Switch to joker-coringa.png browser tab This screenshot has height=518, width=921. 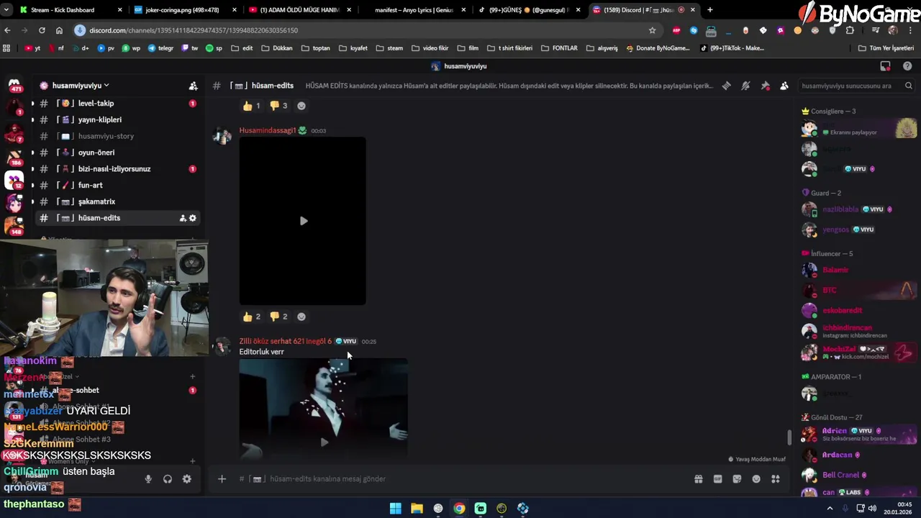[186, 10]
